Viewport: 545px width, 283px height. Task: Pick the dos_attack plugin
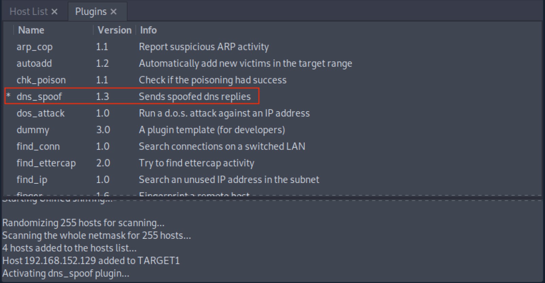click(x=40, y=113)
